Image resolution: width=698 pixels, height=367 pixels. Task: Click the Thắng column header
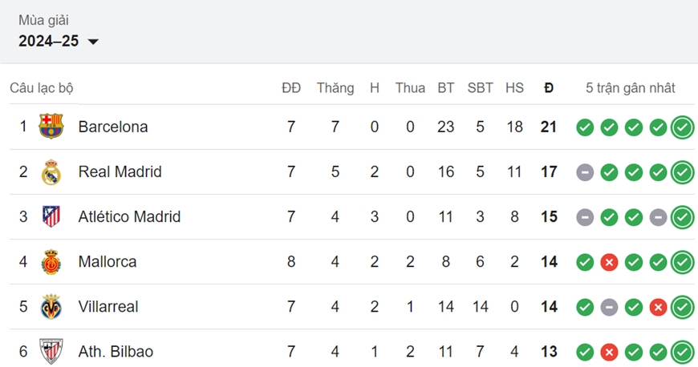click(335, 87)
